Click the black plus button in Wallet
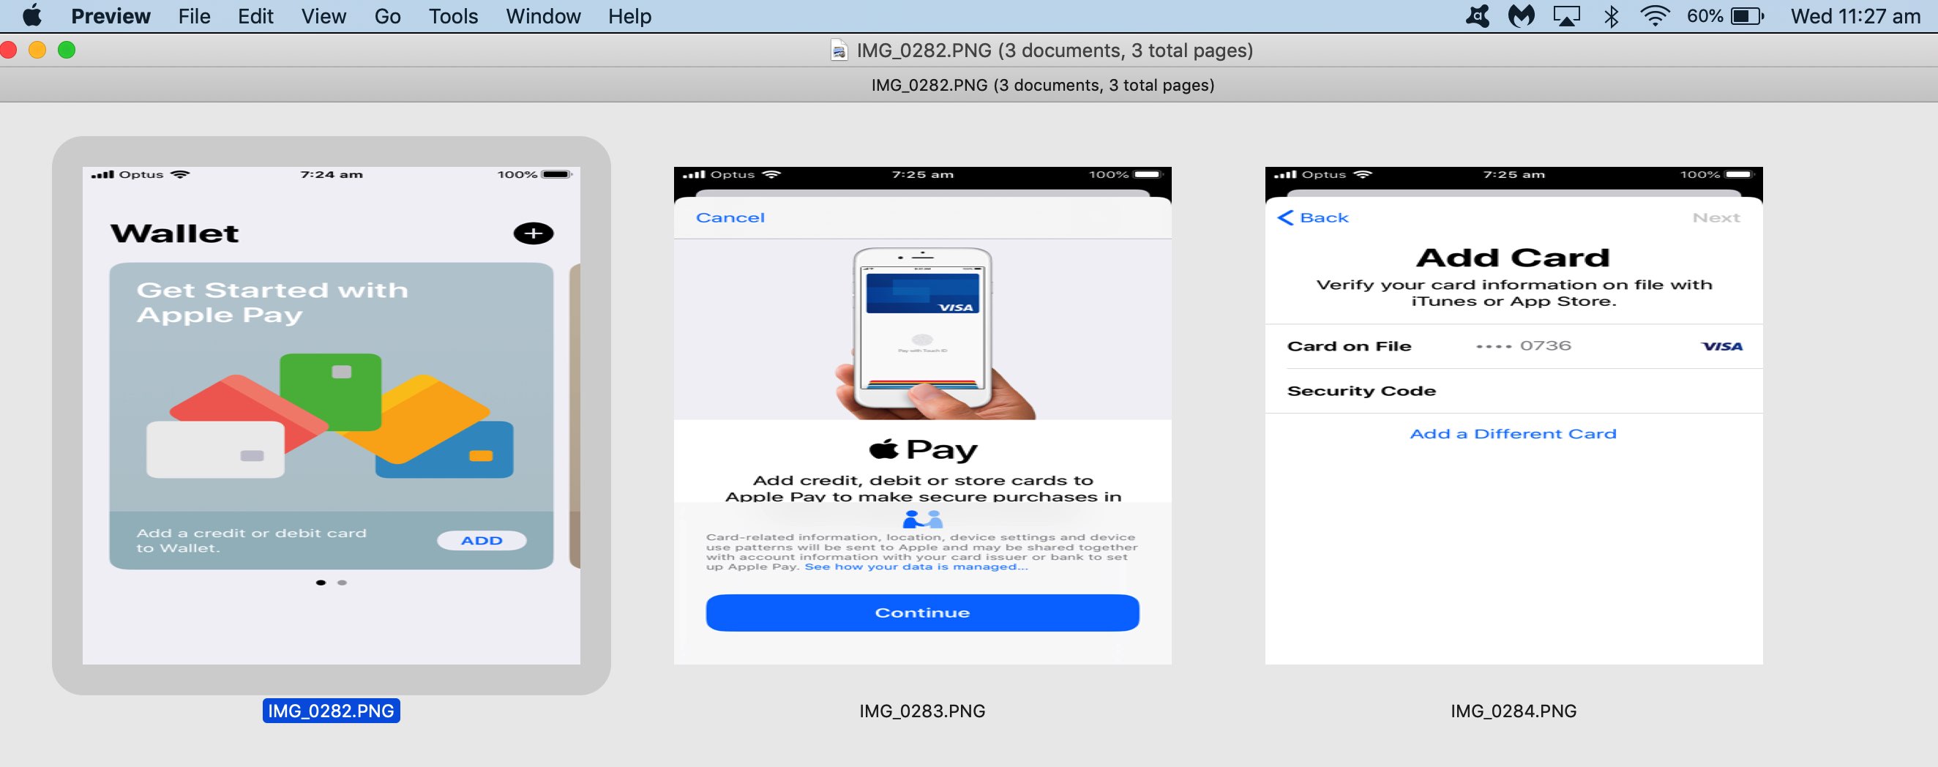1938x767 pixels. click(x=534, y=233)
